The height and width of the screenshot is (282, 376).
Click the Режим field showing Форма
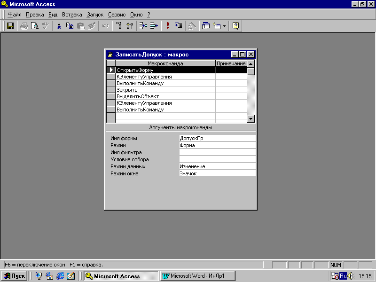217,145
